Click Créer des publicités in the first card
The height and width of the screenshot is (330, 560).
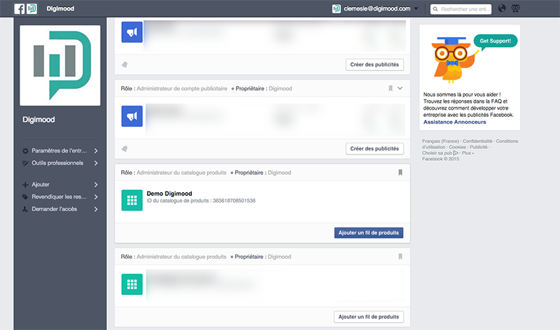[x=374, y=64]
